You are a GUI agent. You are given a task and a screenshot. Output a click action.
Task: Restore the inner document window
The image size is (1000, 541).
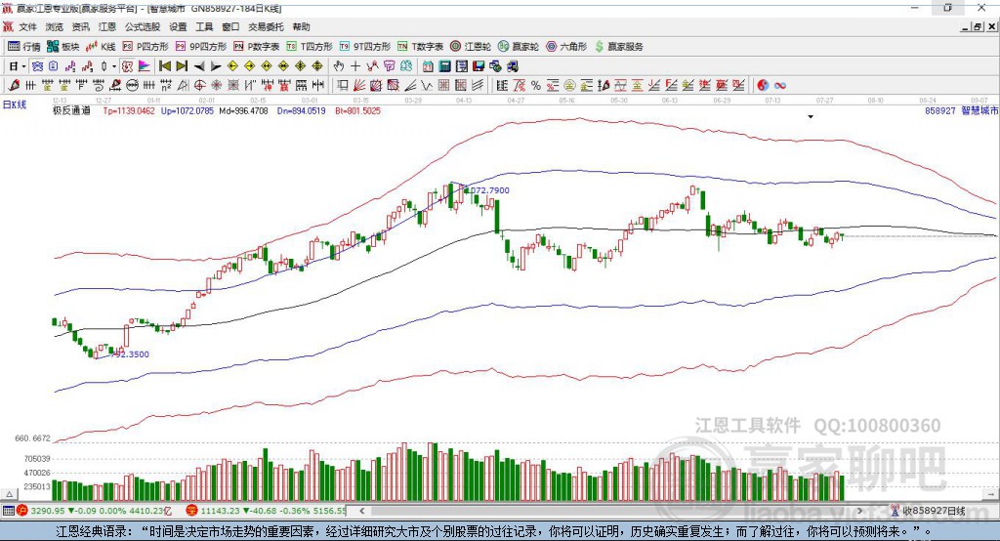(x=979, y=26)
